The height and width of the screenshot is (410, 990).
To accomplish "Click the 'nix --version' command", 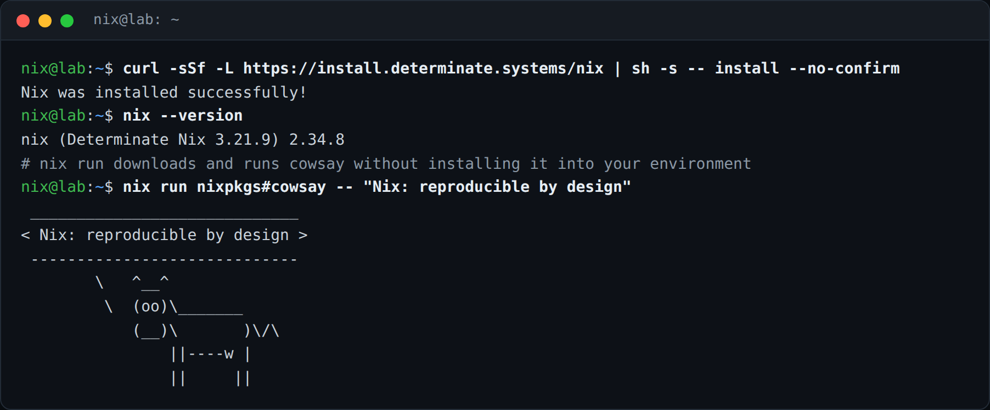I will tap(183, 116).
